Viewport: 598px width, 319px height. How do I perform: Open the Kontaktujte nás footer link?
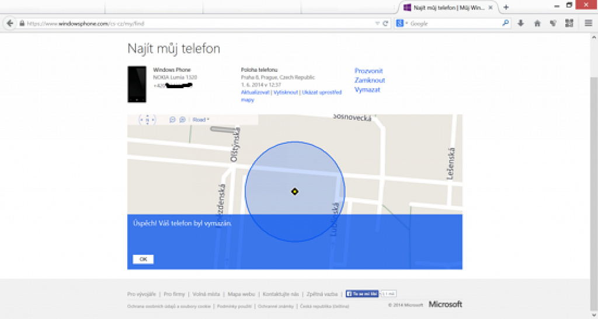coord(281,294)
